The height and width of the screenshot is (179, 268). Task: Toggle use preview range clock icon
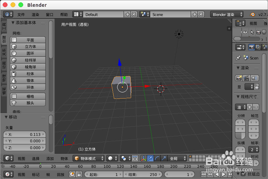pos(72,174)
